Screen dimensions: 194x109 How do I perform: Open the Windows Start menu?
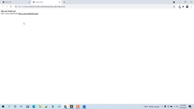click(3, 106)
